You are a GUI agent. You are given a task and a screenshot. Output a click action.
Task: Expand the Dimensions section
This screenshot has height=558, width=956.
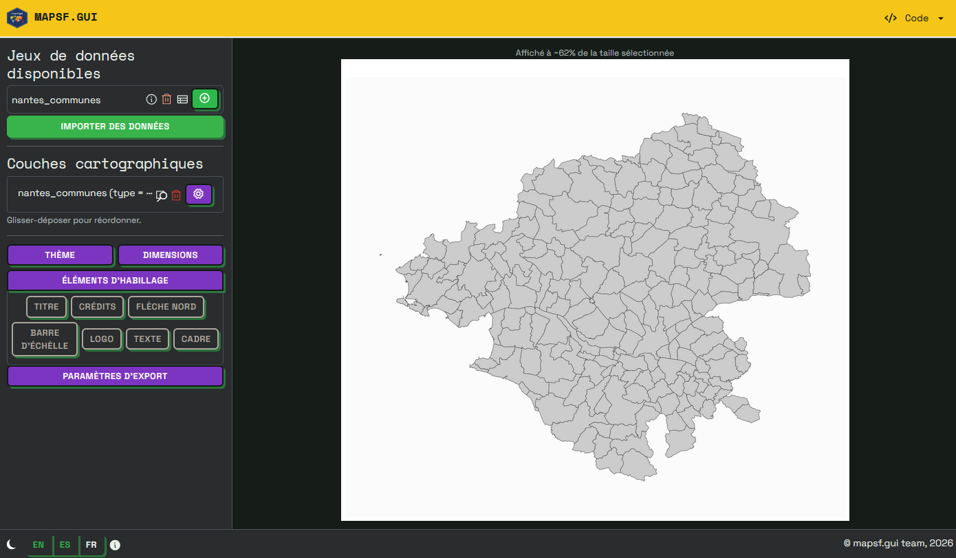click(x=171, y=255)
